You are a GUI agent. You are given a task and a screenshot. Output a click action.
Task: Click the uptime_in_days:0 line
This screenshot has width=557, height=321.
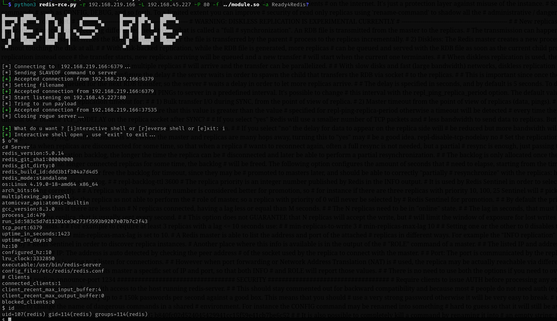pos(27,240)
